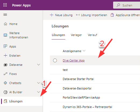The height and width of the screenshot is (112, 140).
Task: Click the AppSource öffnen button
Action: (125, 15)
